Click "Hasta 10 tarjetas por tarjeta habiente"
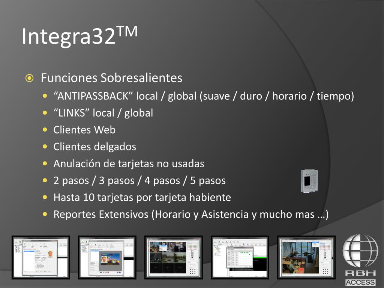The height and width of the screenshot is (288, 384). (x=142, y=197)
